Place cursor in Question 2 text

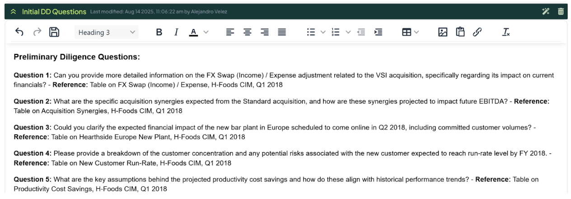click(x=281, y=106)
